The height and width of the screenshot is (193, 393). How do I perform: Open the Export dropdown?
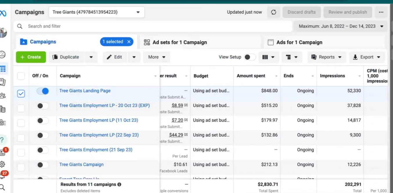click(x=367, y=57)
